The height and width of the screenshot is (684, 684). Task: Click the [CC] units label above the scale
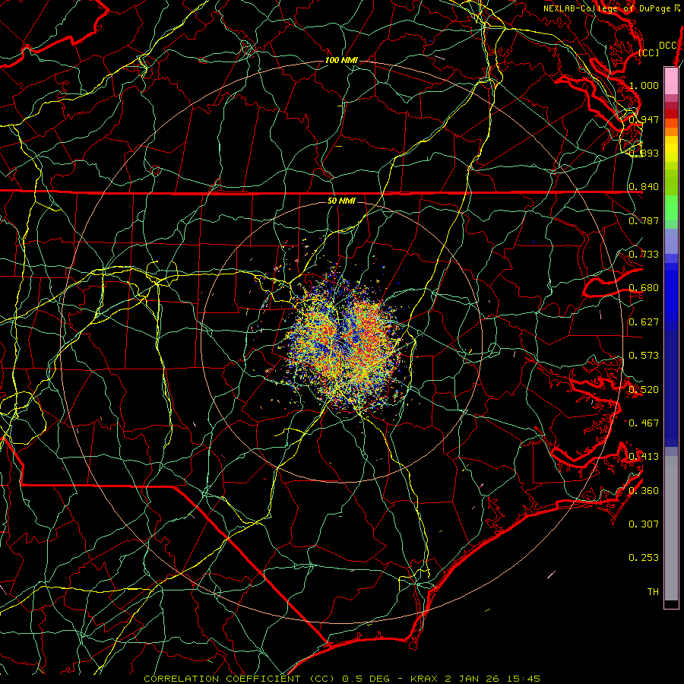[649, 52]
